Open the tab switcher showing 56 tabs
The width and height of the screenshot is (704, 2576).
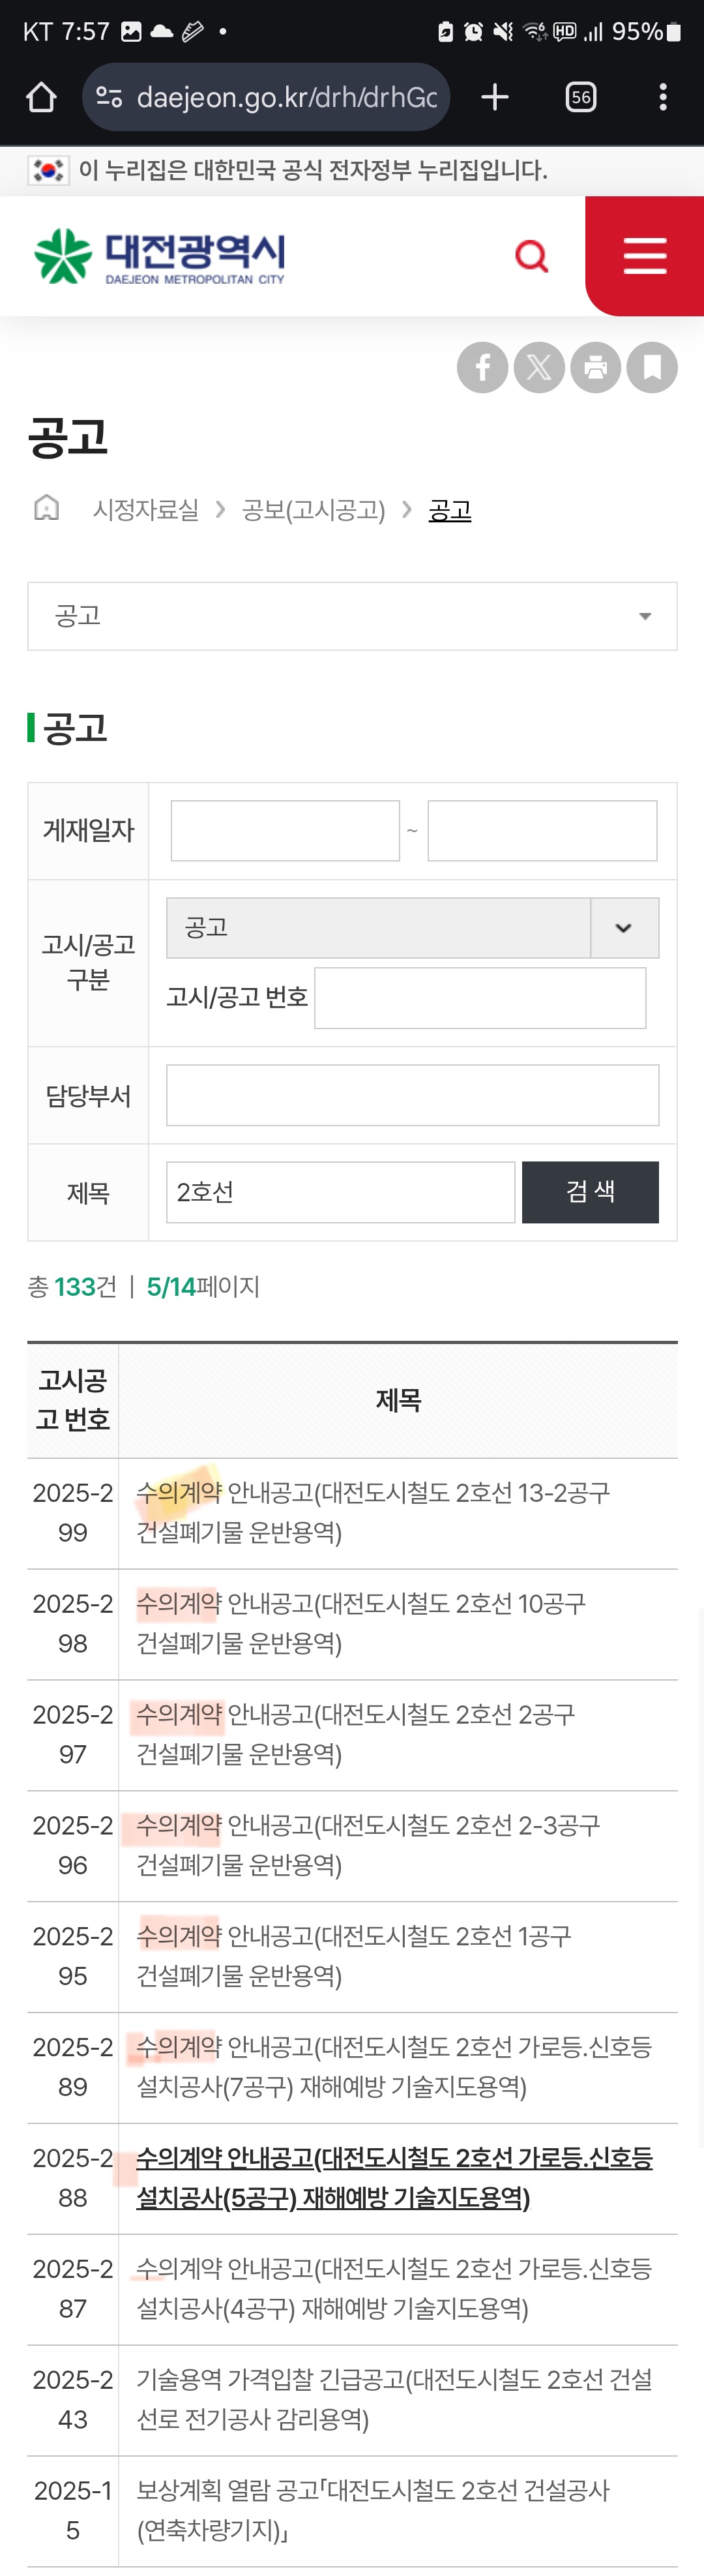tap(581, 97)
